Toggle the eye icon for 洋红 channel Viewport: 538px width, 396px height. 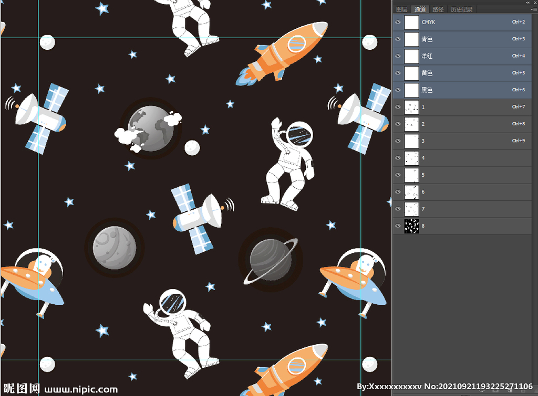pyautogui.click(x=398, y=56)
